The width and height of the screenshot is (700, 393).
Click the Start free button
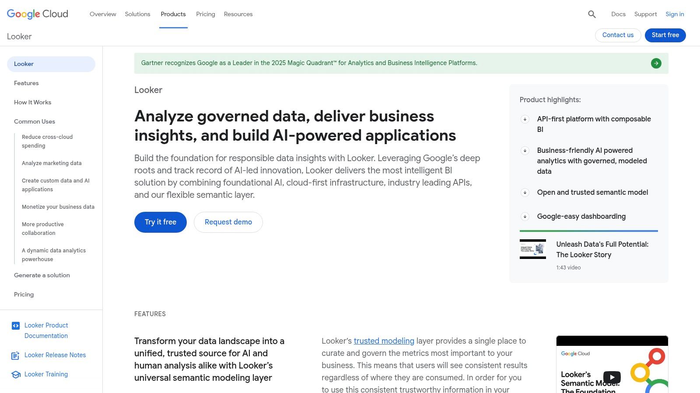(665, 35)
